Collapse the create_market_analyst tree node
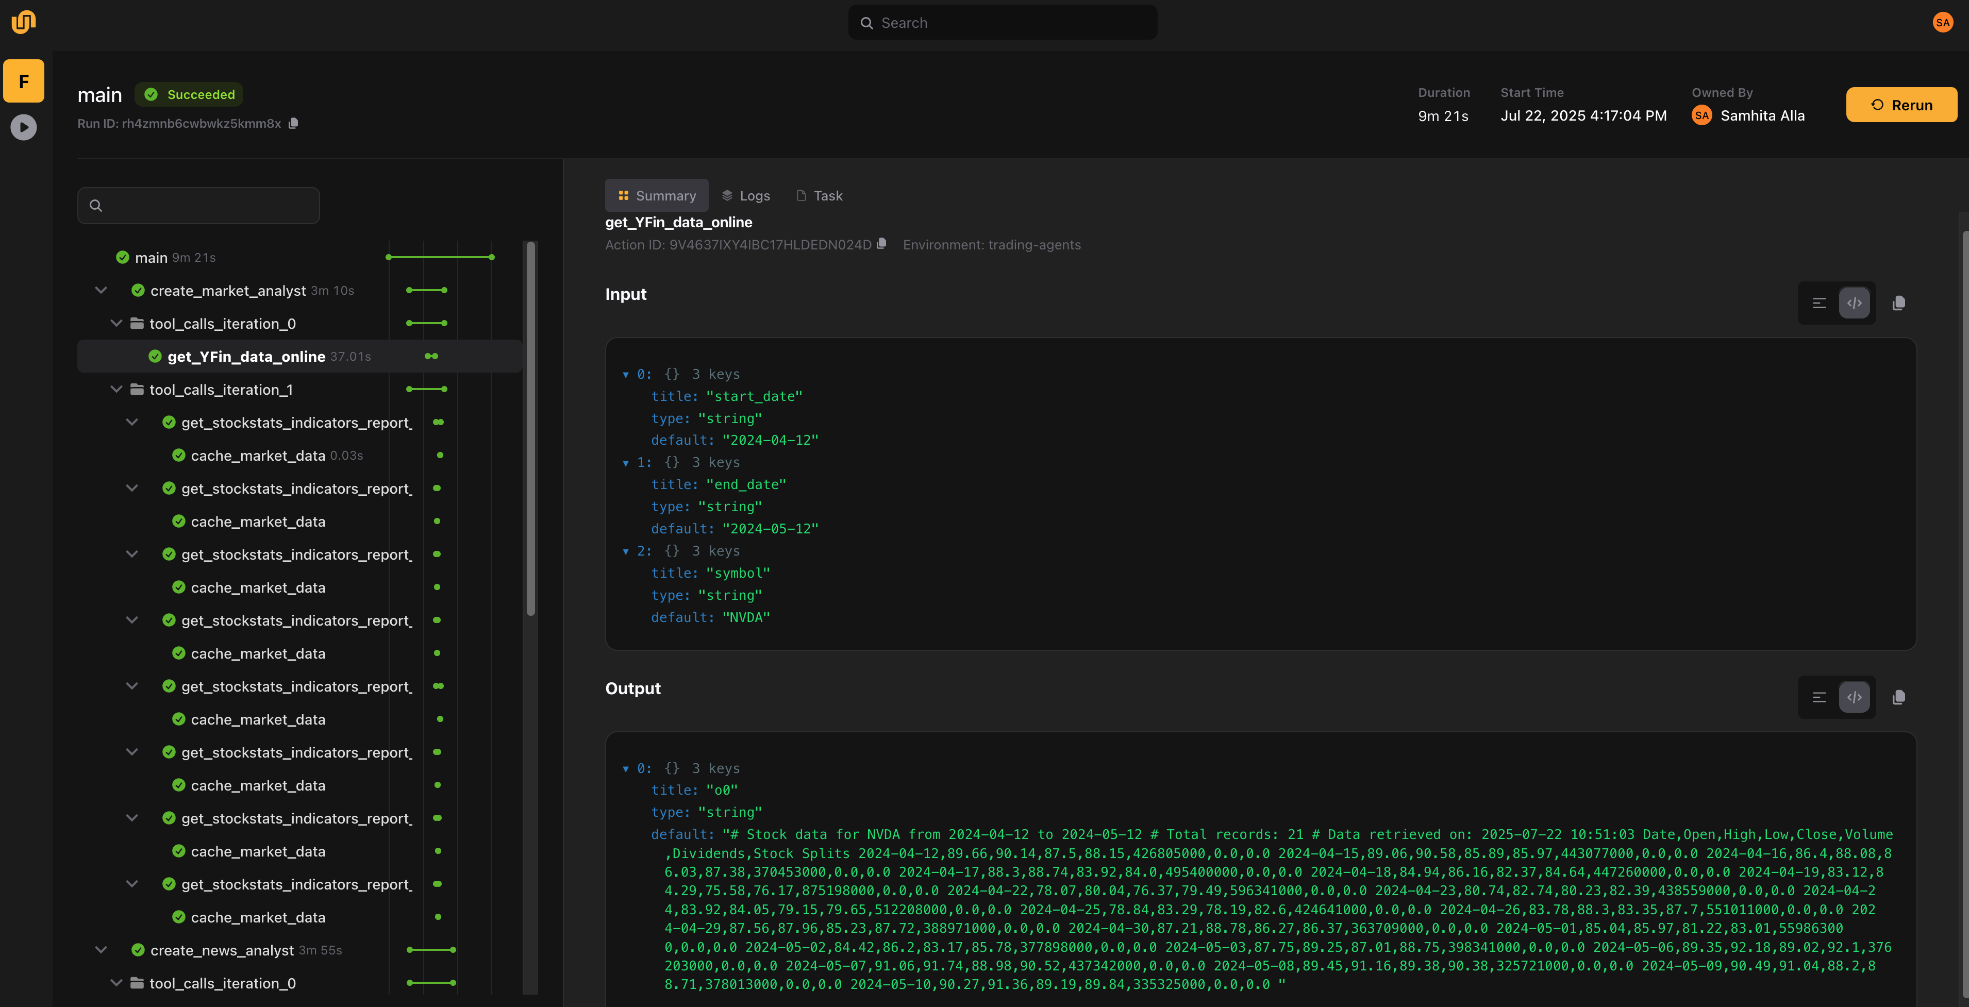1969x1007 pixels. [101, 290]
